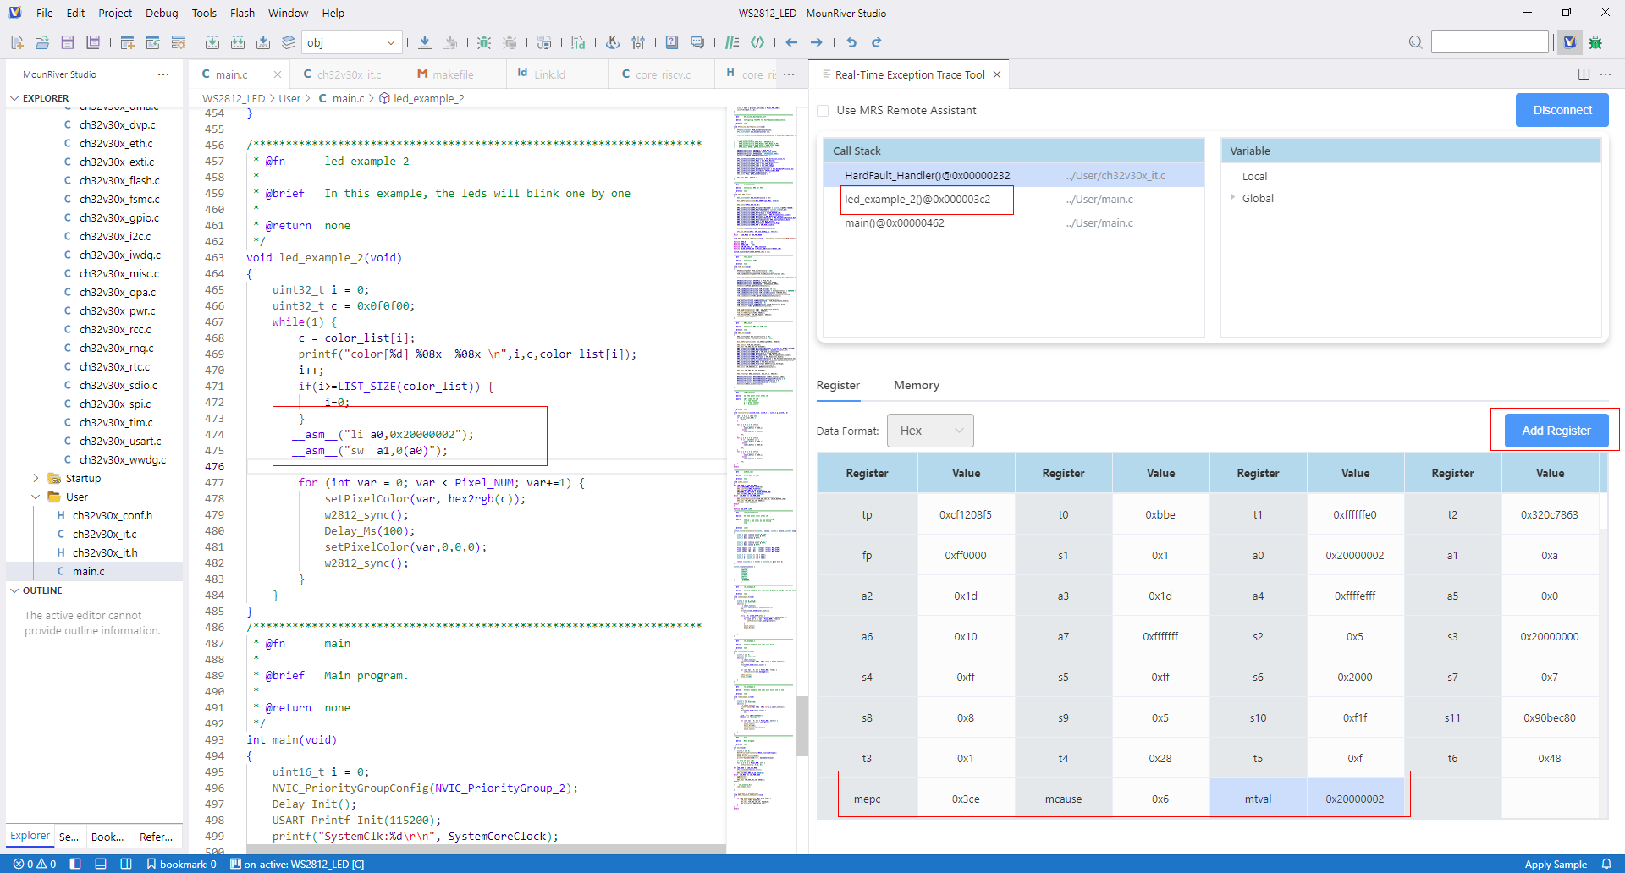The width and height of the screenshot is (1625, 873).
Task: Open the obj build configuration dropdown
Action: tap(351, 42)
